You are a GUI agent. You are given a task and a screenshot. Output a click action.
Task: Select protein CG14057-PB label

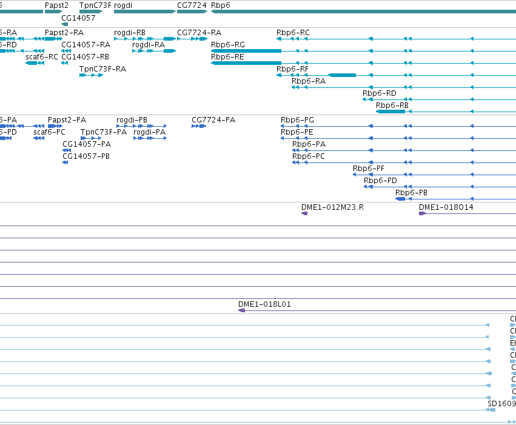click(86, 156)
